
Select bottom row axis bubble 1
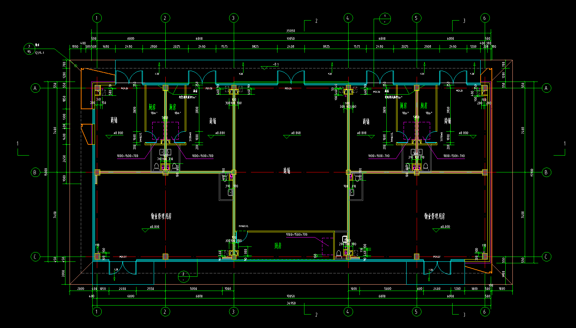(x=97, y=312)
